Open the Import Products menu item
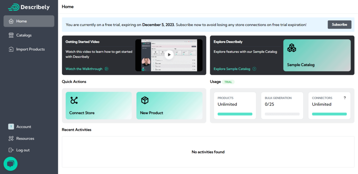 (29, 49)
